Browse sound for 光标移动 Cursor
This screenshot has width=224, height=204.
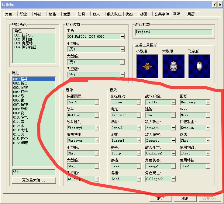139,102
